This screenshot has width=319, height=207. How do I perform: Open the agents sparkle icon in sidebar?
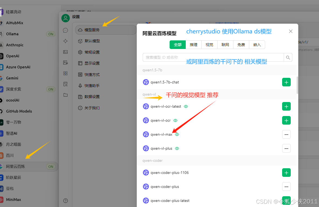(x=65, y=41)
